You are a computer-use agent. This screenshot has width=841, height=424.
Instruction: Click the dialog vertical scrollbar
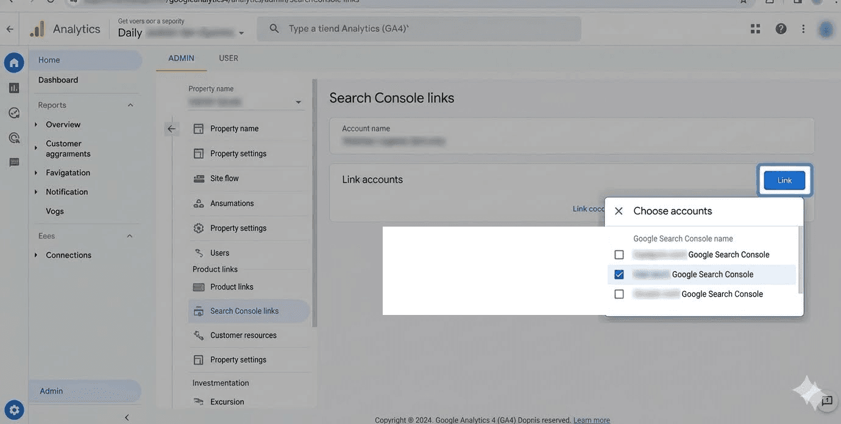pos(800,260)
